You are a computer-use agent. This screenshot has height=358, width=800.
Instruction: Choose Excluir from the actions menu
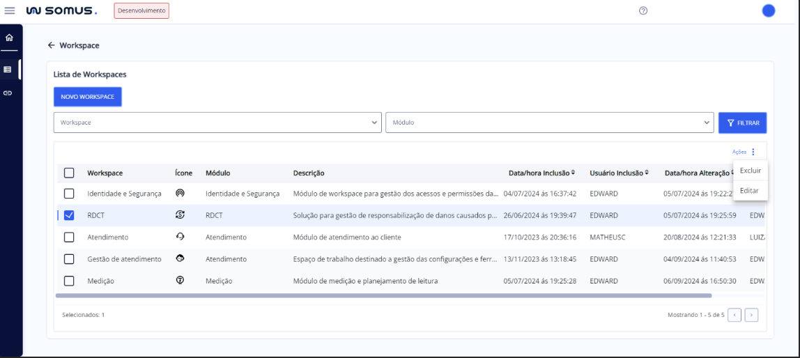point(750,171)
